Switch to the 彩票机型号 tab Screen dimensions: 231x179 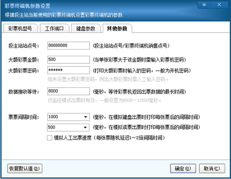click(x=20, y=29)
